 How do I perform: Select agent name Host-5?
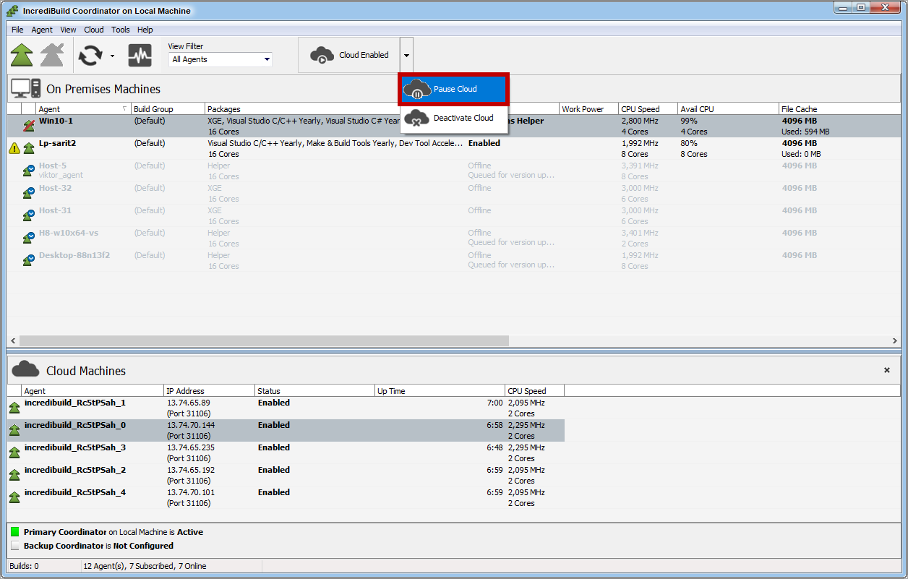click(x=53, y=166)
